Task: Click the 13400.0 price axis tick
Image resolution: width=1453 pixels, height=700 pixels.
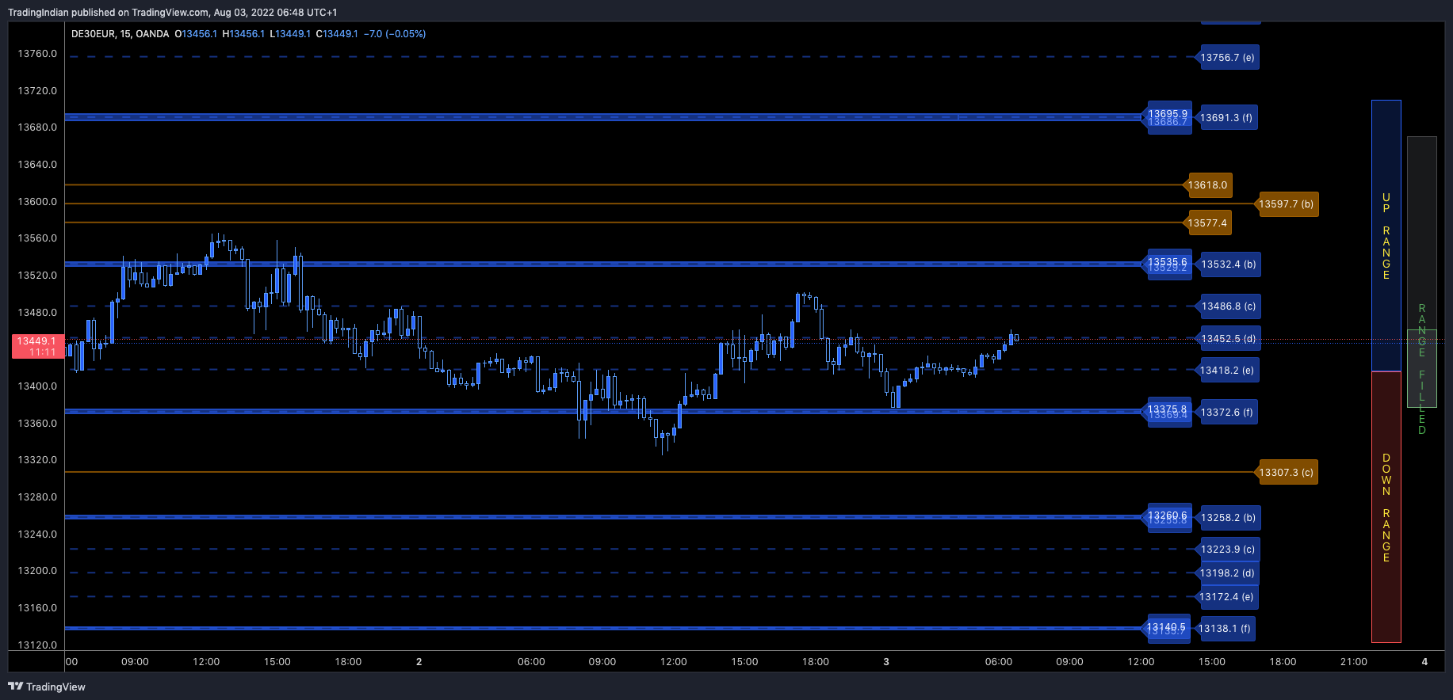Action: 37,386
